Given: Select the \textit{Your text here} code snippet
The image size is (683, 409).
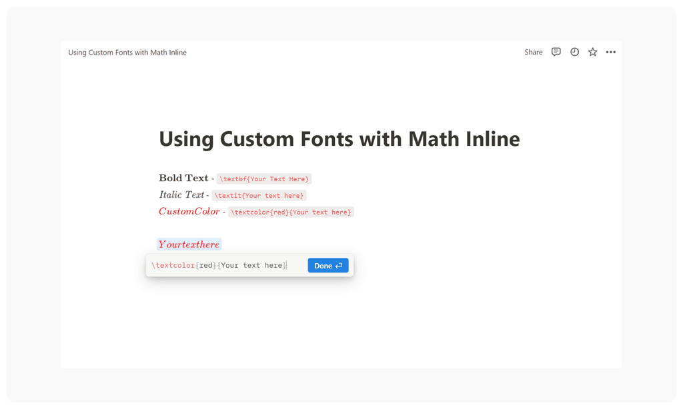Looking at the screenshot, I should pyautogui.click(x=259, y=195).
